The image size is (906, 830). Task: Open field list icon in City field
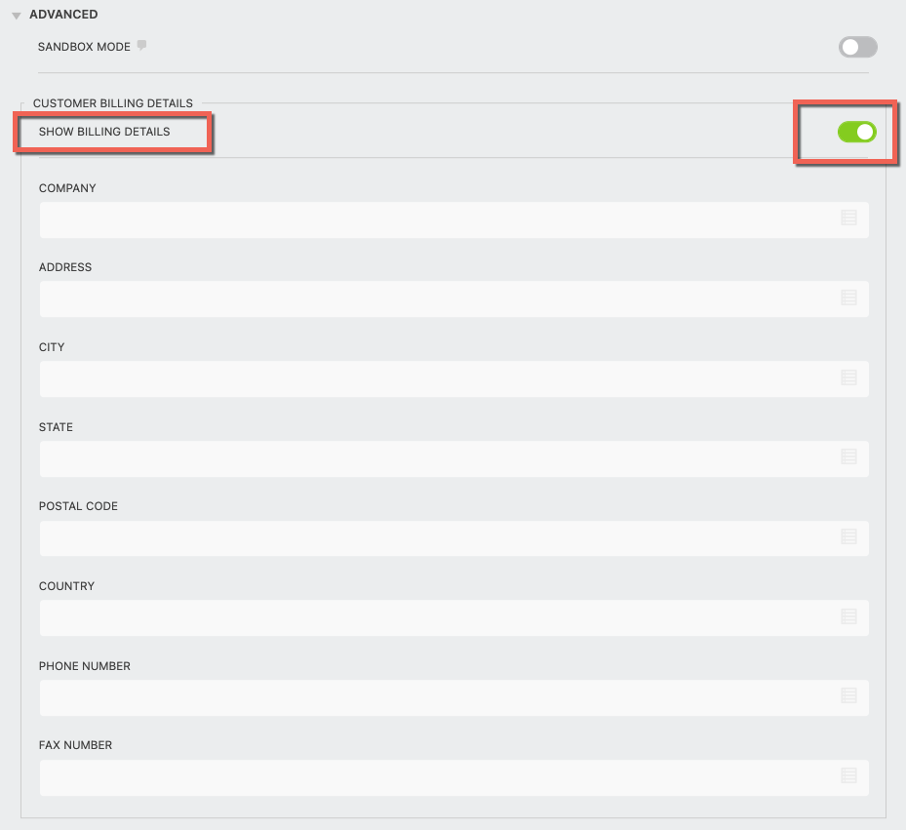(x=848, y=377)
